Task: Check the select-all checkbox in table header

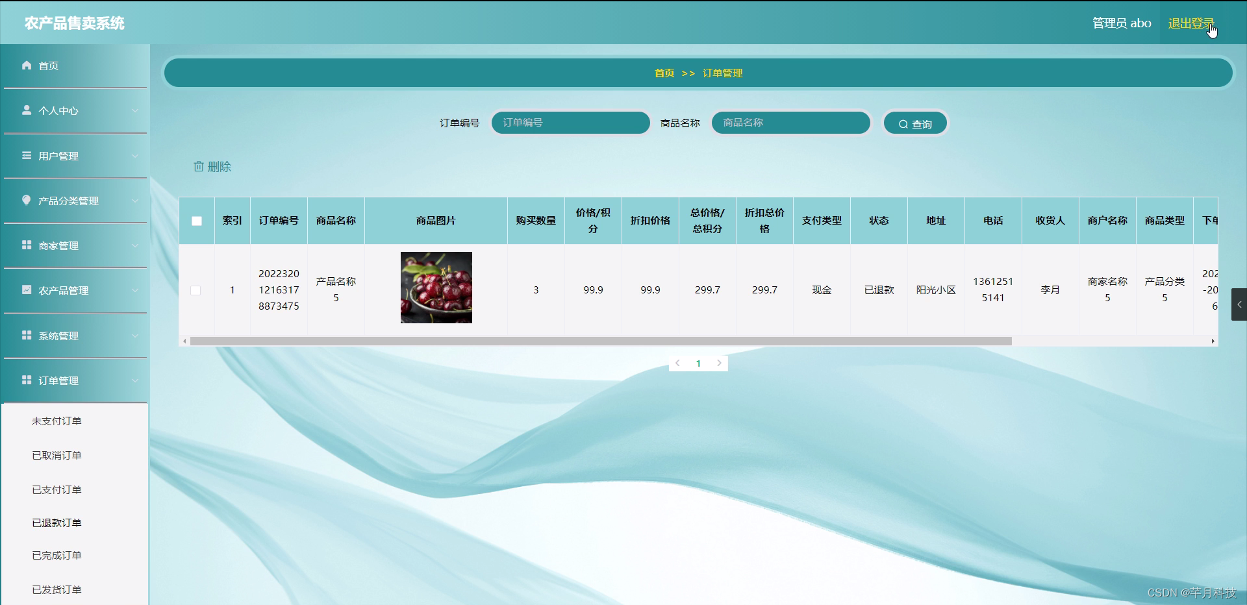Action: 197,221
